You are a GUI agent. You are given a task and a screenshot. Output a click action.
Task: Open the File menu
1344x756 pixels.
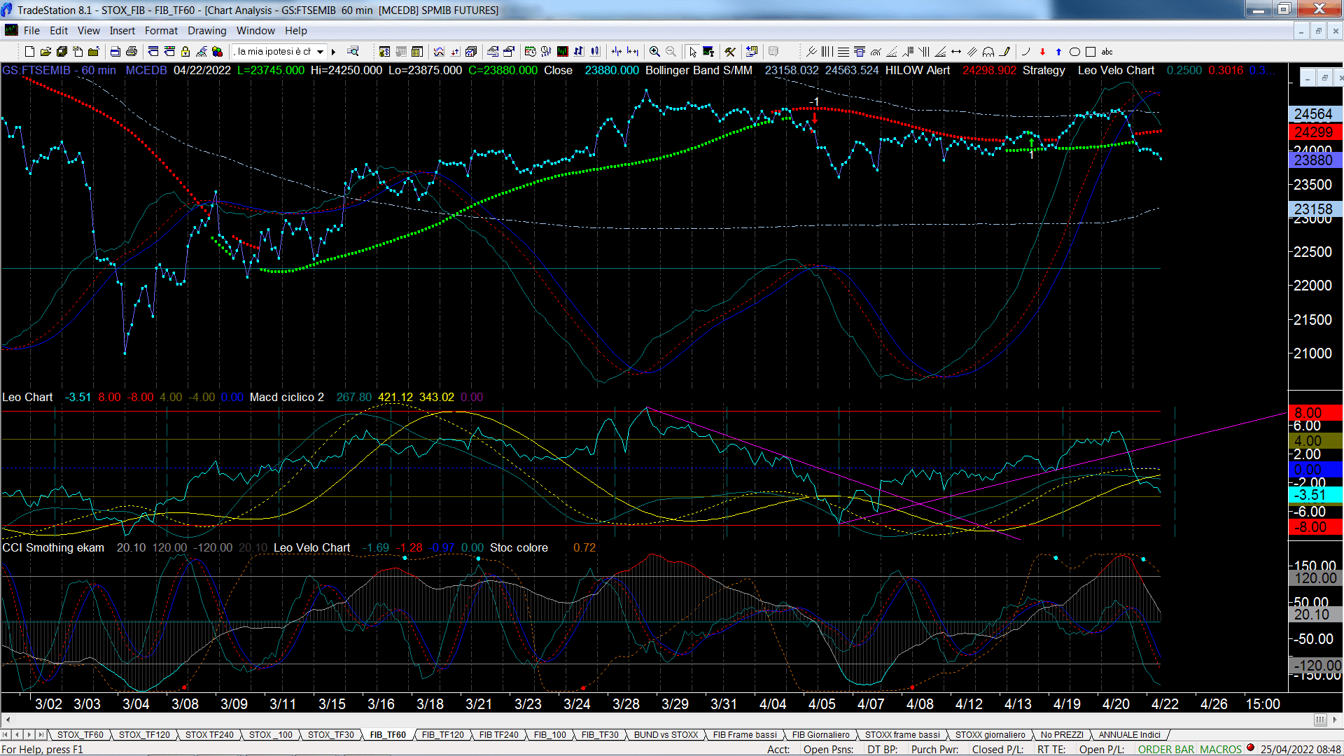[x=31, y=31]
